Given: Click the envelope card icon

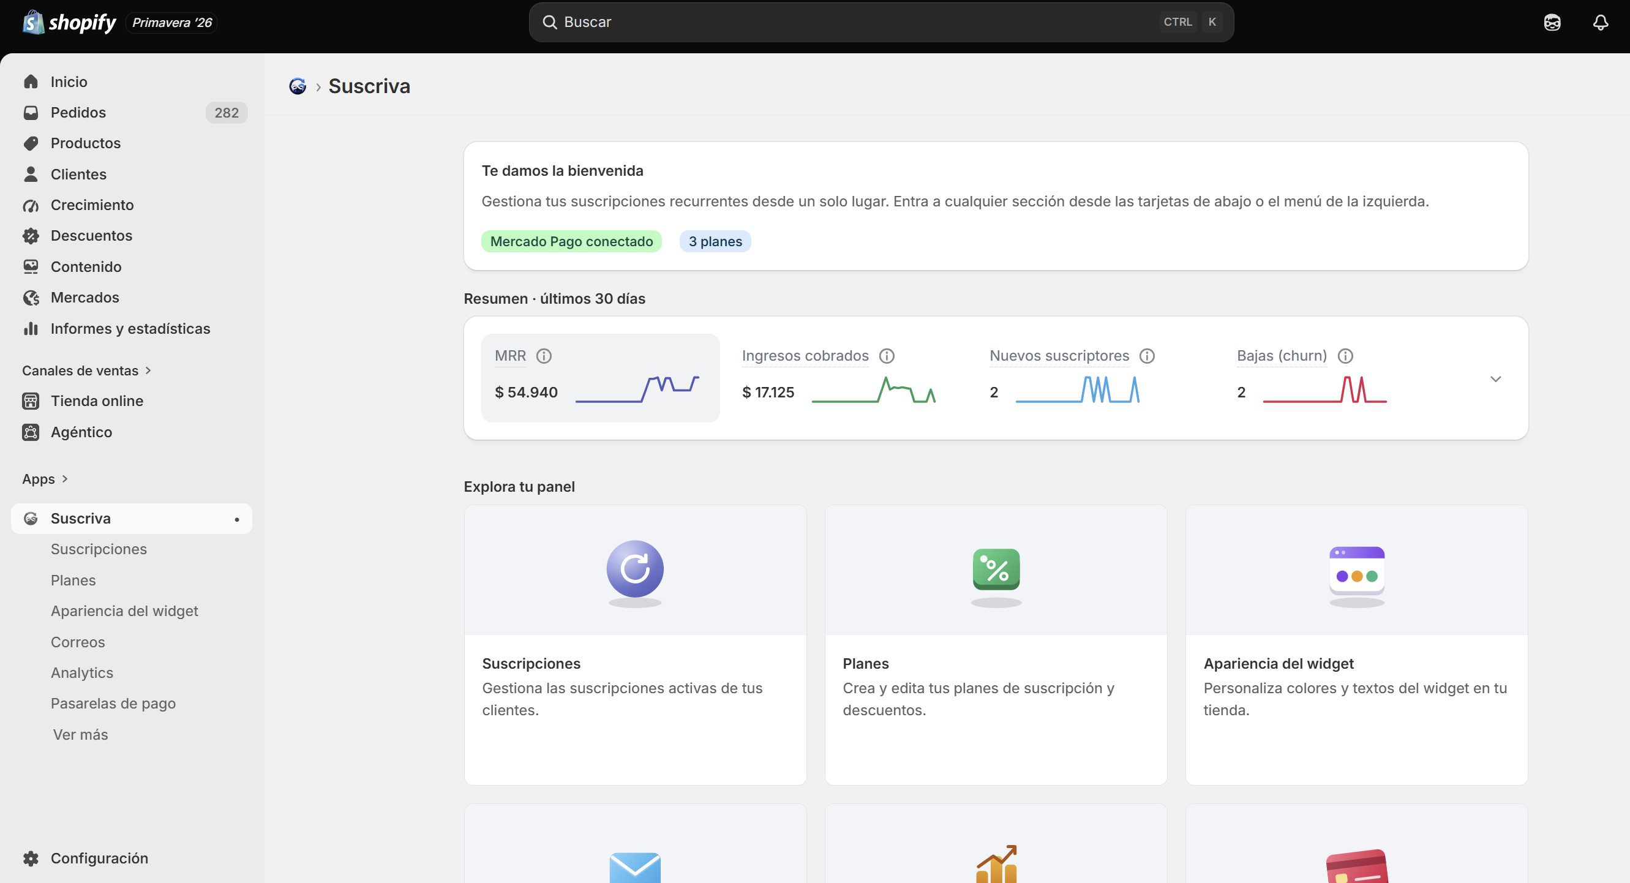Looking at the screenshot, I should (x=634, y=867).
